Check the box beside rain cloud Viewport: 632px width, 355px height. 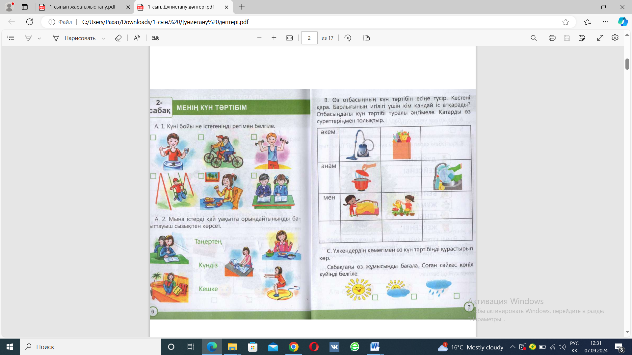tap(457, 296)
